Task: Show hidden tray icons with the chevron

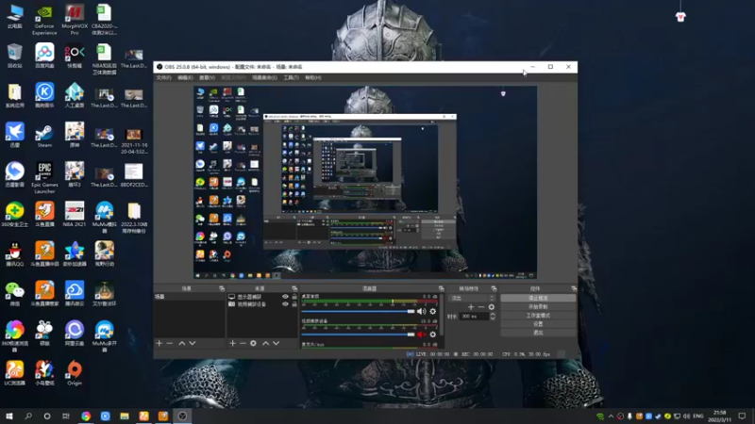Action: (611, 416)
